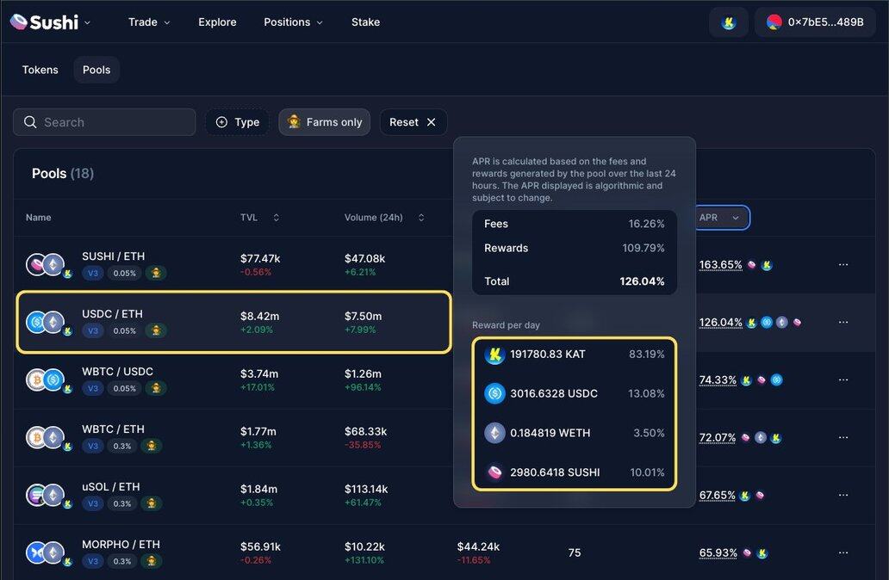
Task: Open the dropdown chevron beside Sushi logo
Action: click(x=87, y=22)
